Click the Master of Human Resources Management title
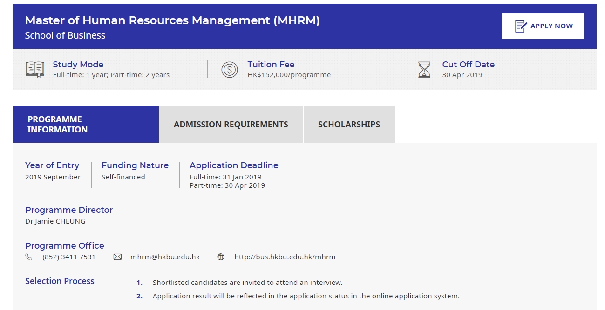Screen dimensions: 605x310 (172, 20)
